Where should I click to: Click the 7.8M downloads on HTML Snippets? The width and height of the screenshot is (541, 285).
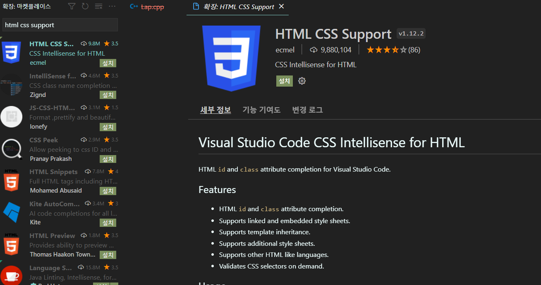pos(98,172)
